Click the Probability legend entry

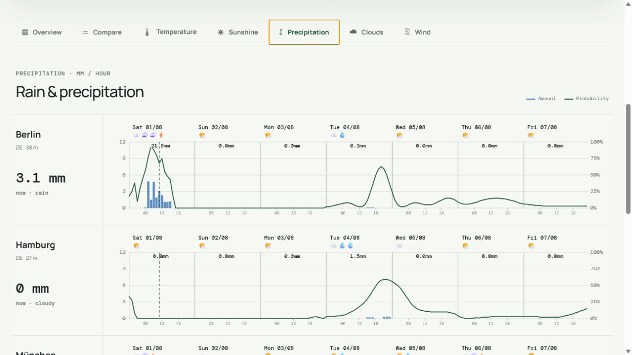[587, 99]
